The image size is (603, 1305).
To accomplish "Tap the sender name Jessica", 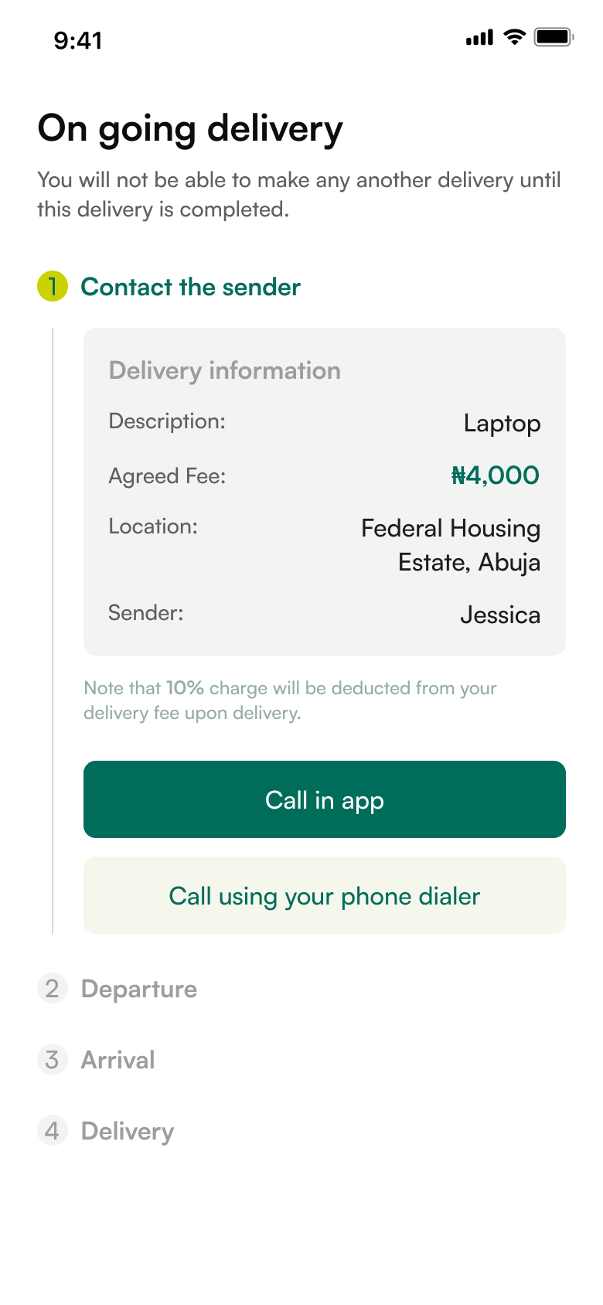I will [x=500, y=615].
